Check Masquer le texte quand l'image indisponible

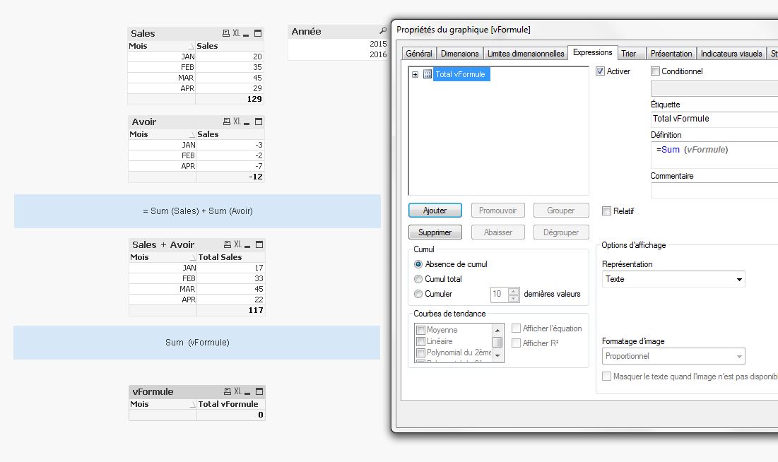pyautogui.click(x=606, y=377)
